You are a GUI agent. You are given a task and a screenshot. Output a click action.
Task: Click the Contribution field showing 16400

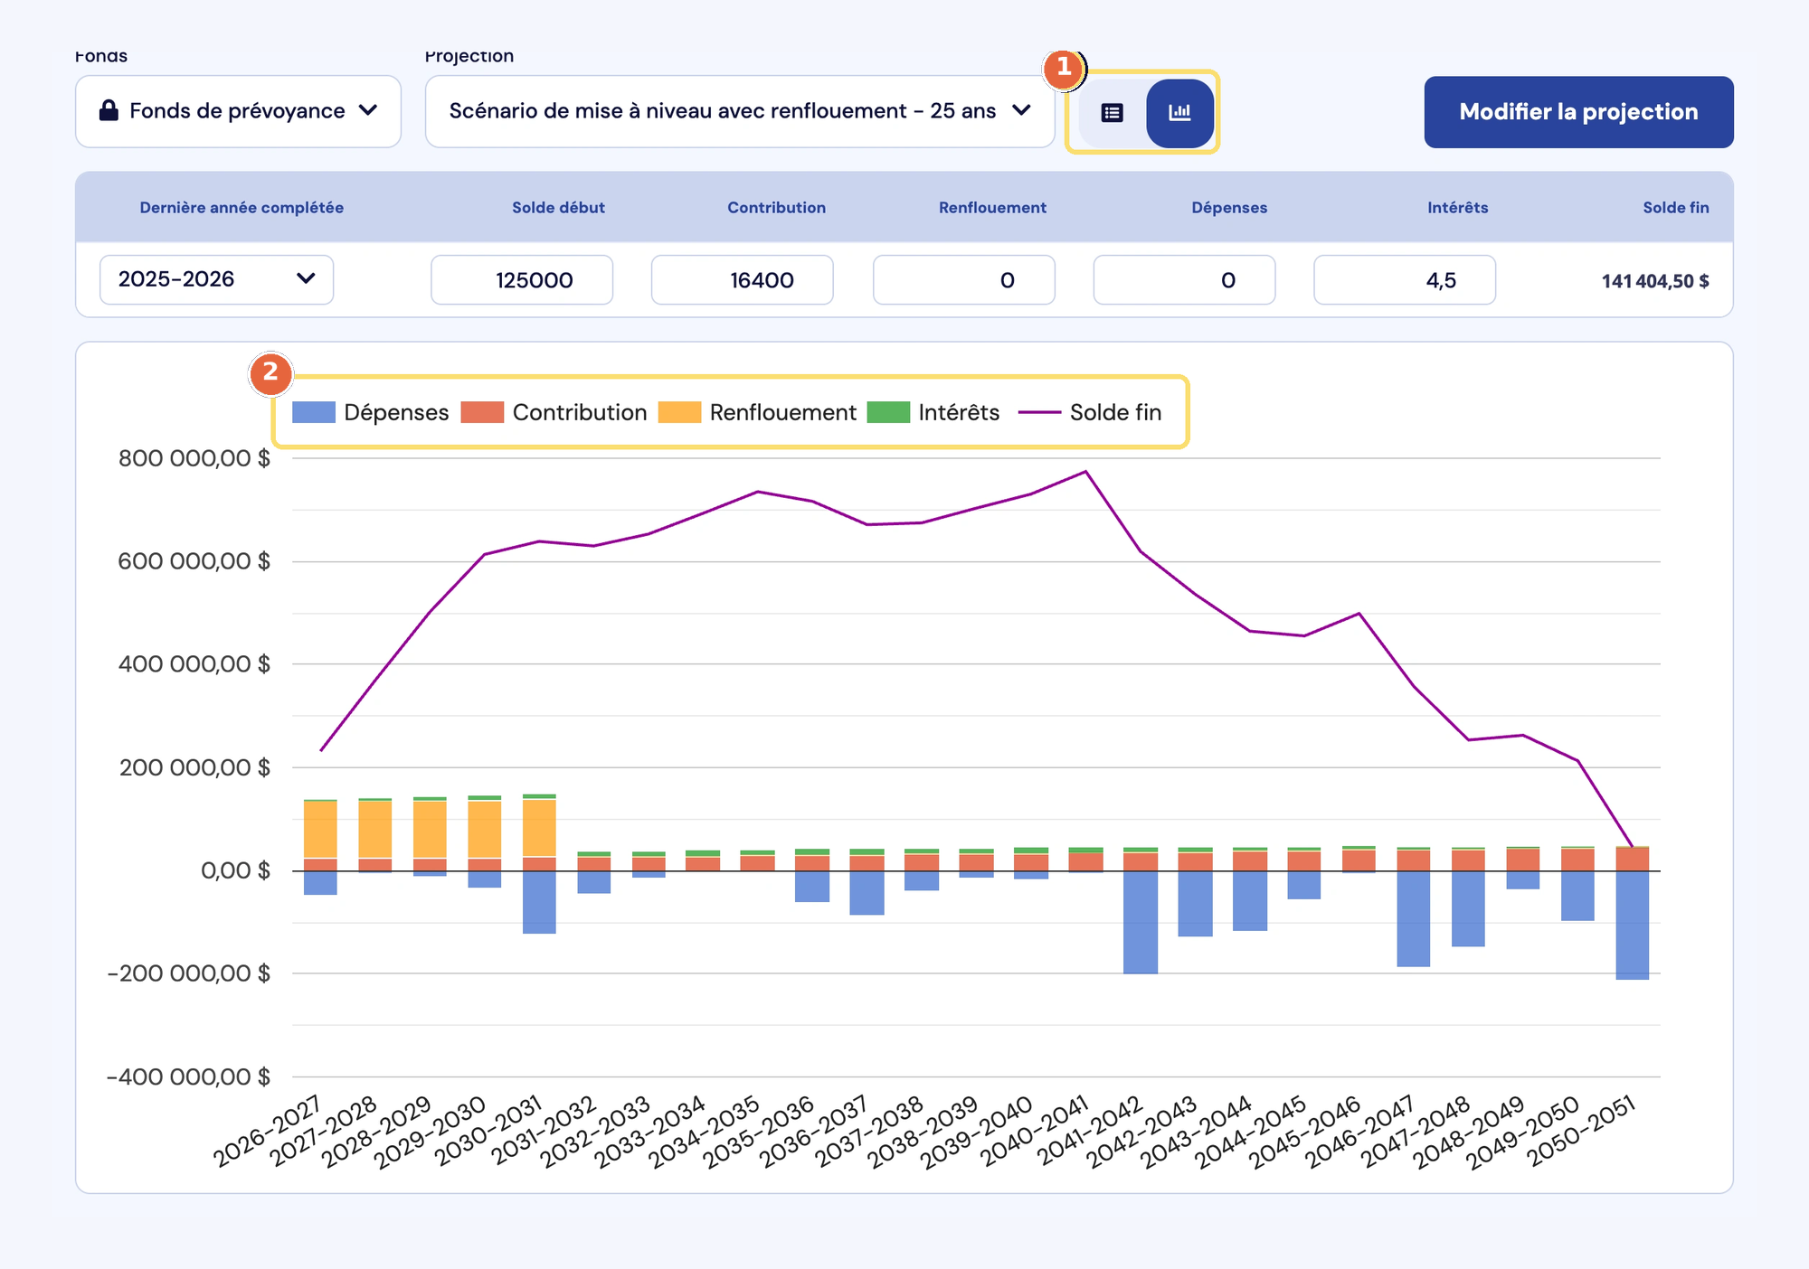[x=742, y=280]
